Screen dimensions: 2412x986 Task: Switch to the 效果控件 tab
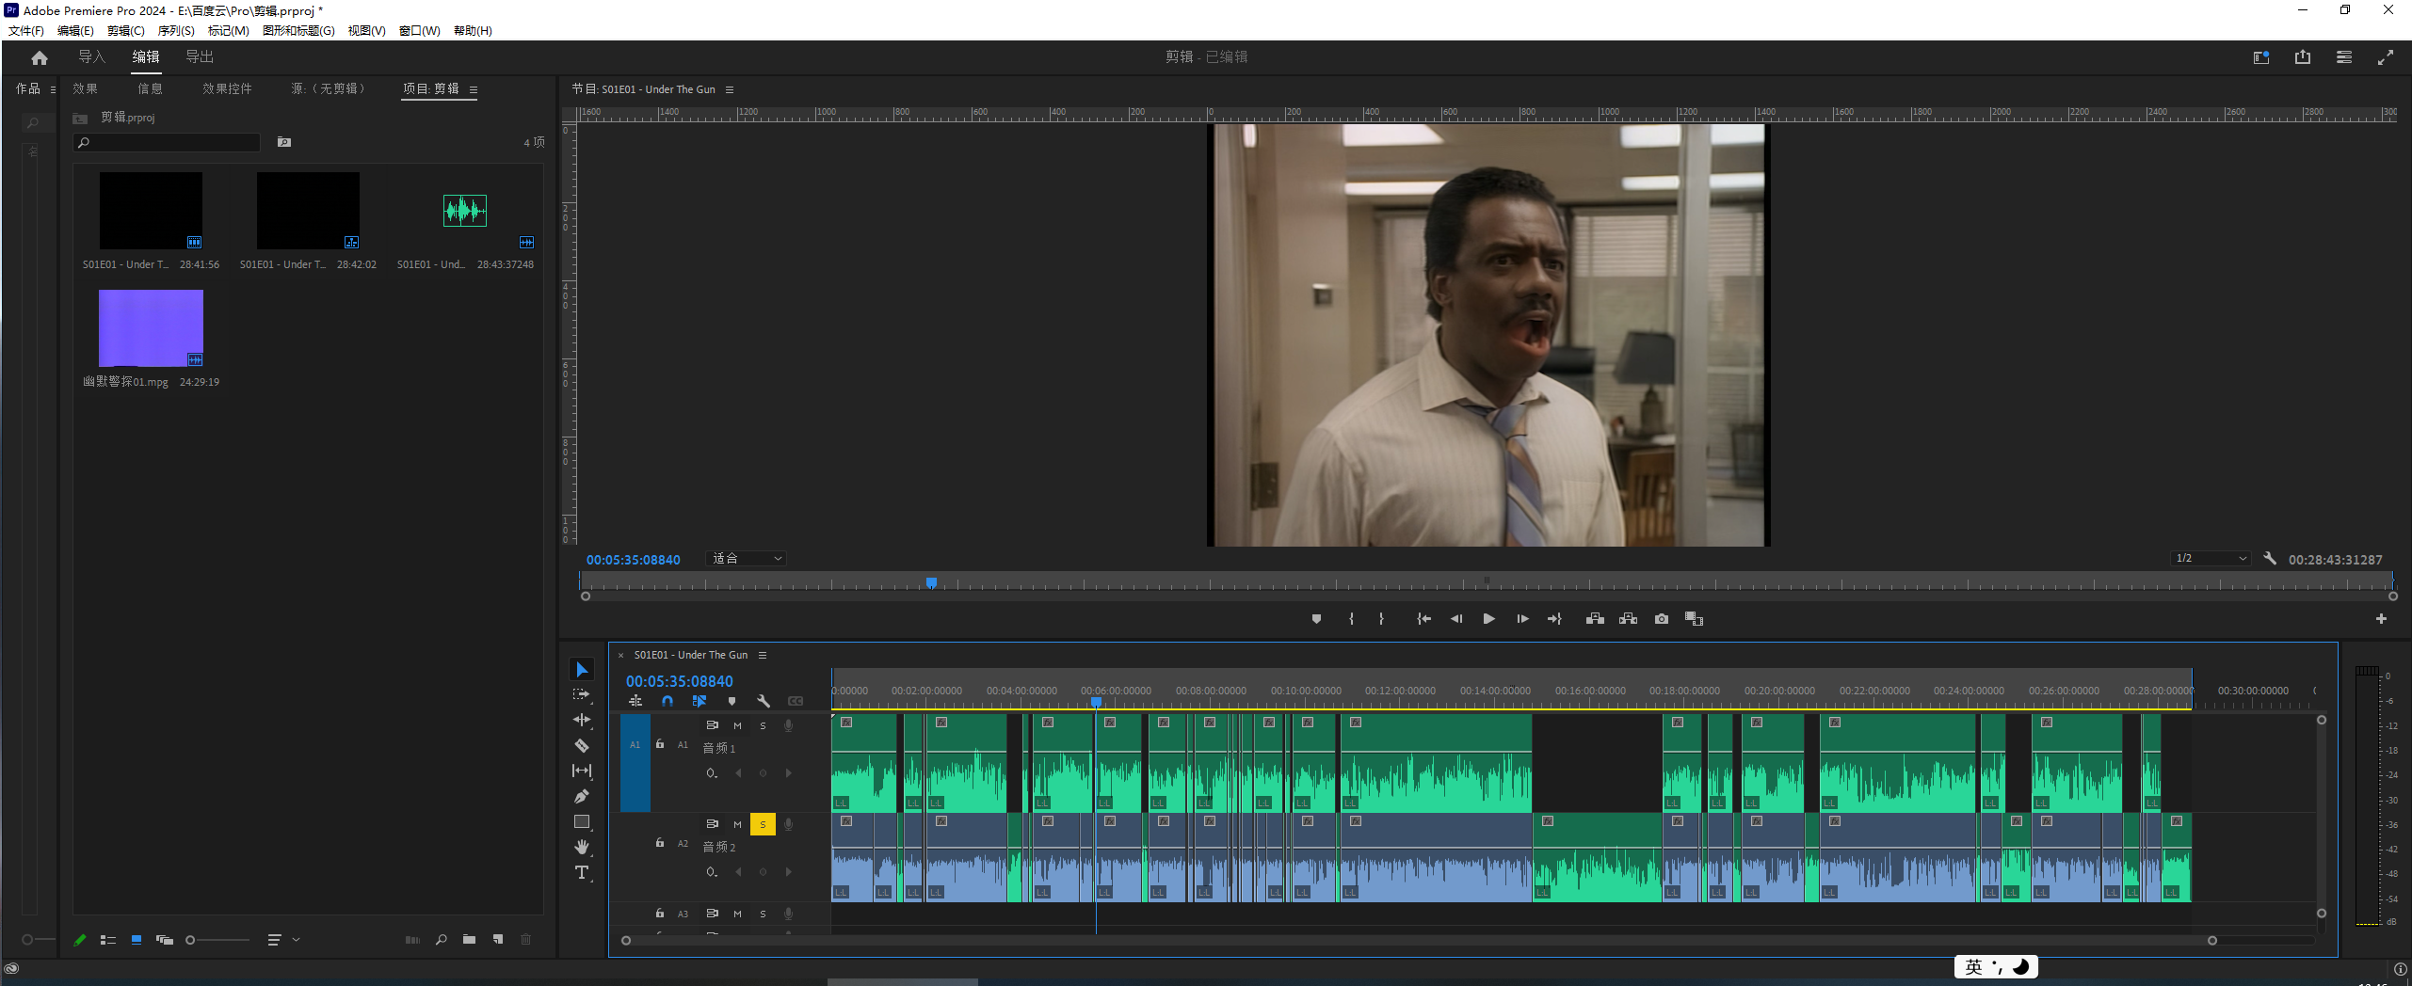(227, 88)
